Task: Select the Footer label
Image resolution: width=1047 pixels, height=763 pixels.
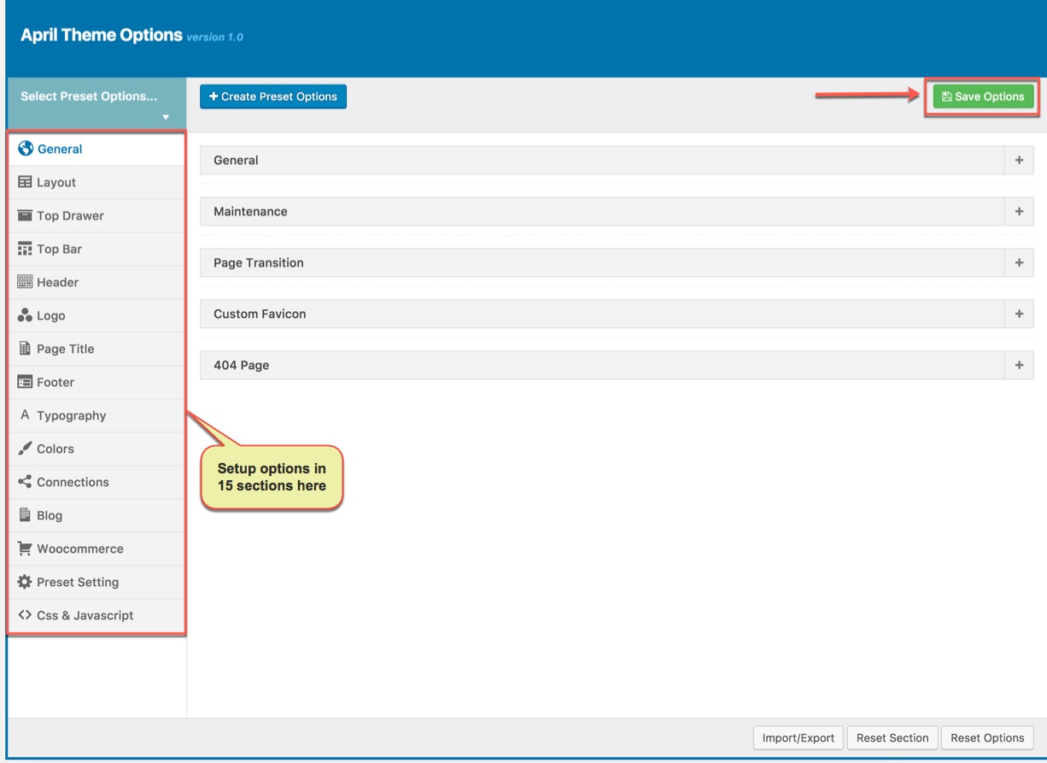Action: (56, 382)
